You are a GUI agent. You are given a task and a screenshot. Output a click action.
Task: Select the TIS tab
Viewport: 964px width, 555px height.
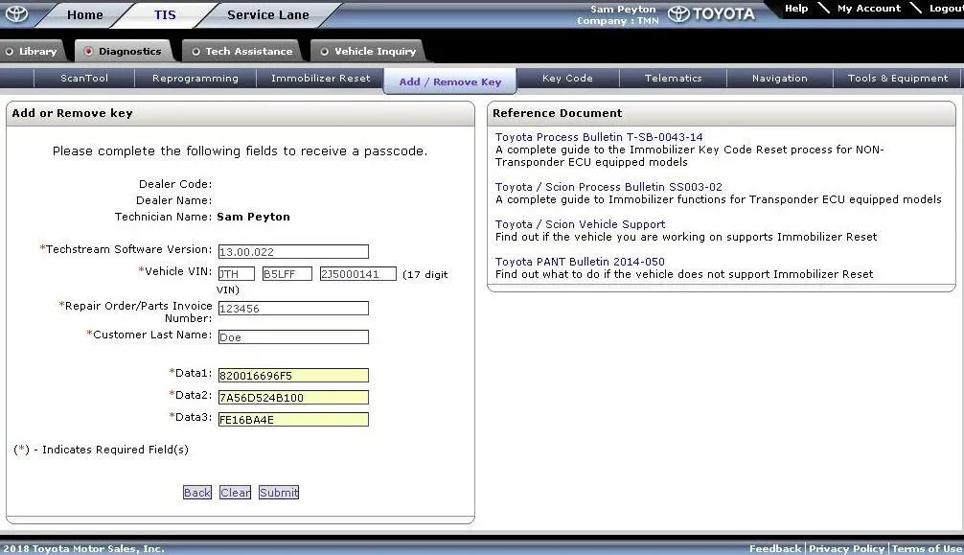pos(165,14)
